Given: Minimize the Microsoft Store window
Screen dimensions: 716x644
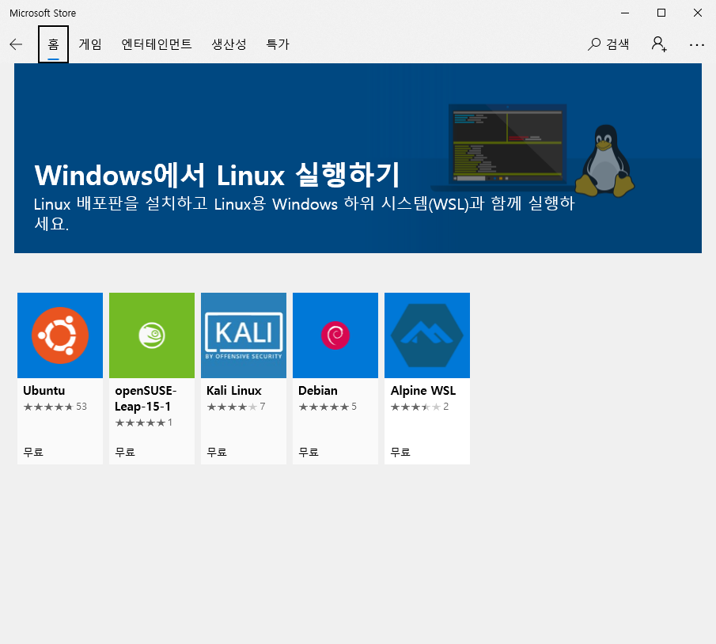Looking at the screenshot, I should [x=625, y=13].
